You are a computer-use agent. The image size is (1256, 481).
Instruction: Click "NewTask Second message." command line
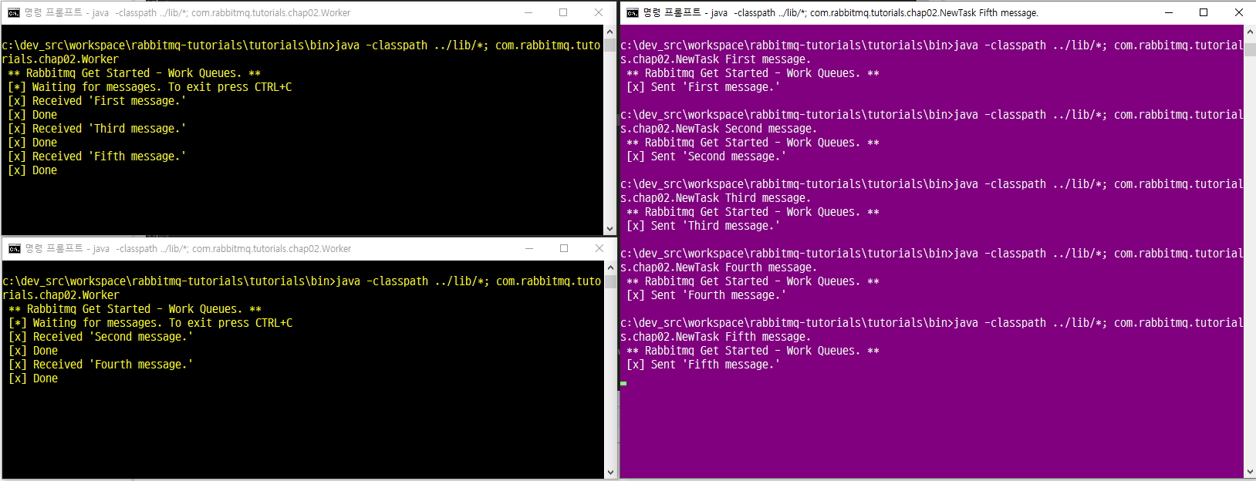[x=718, y=129]
